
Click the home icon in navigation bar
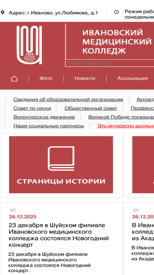tap(14, 79)
